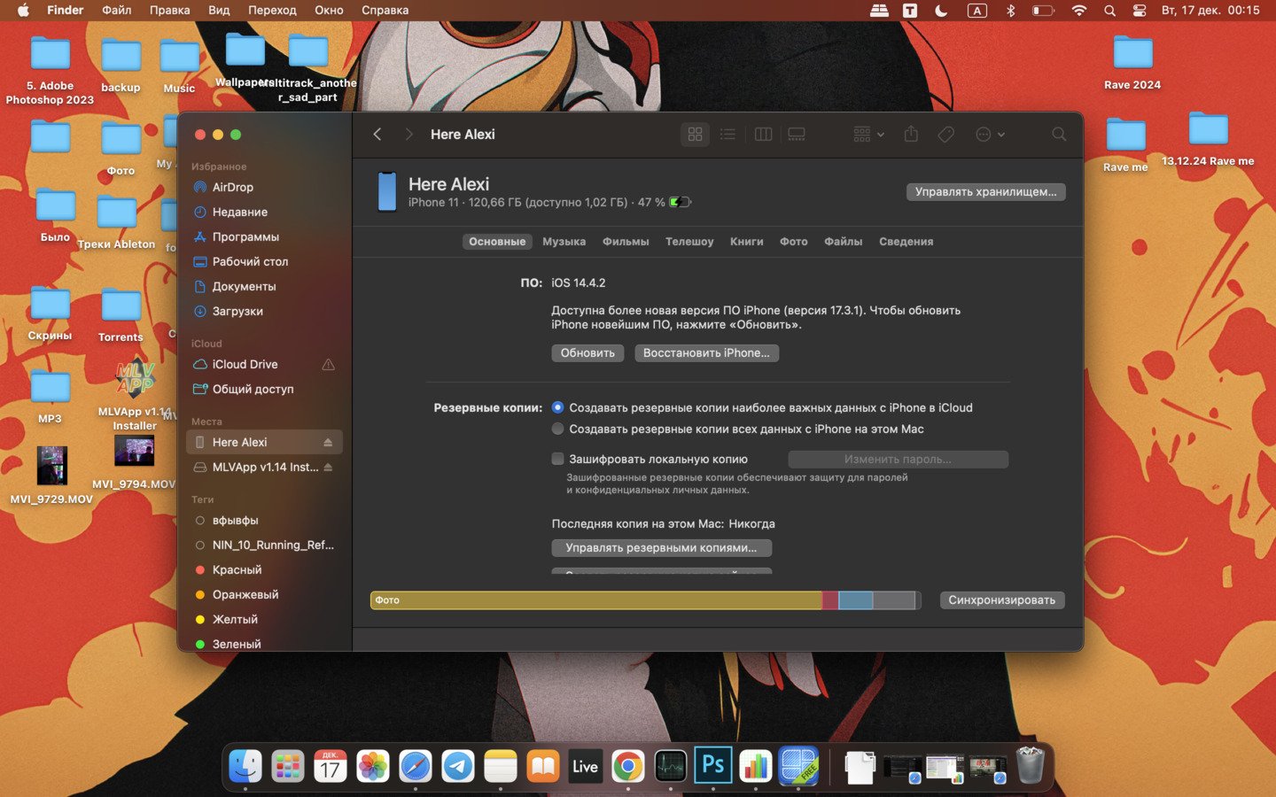Select backup to iCloud radio option

[557, 407]
